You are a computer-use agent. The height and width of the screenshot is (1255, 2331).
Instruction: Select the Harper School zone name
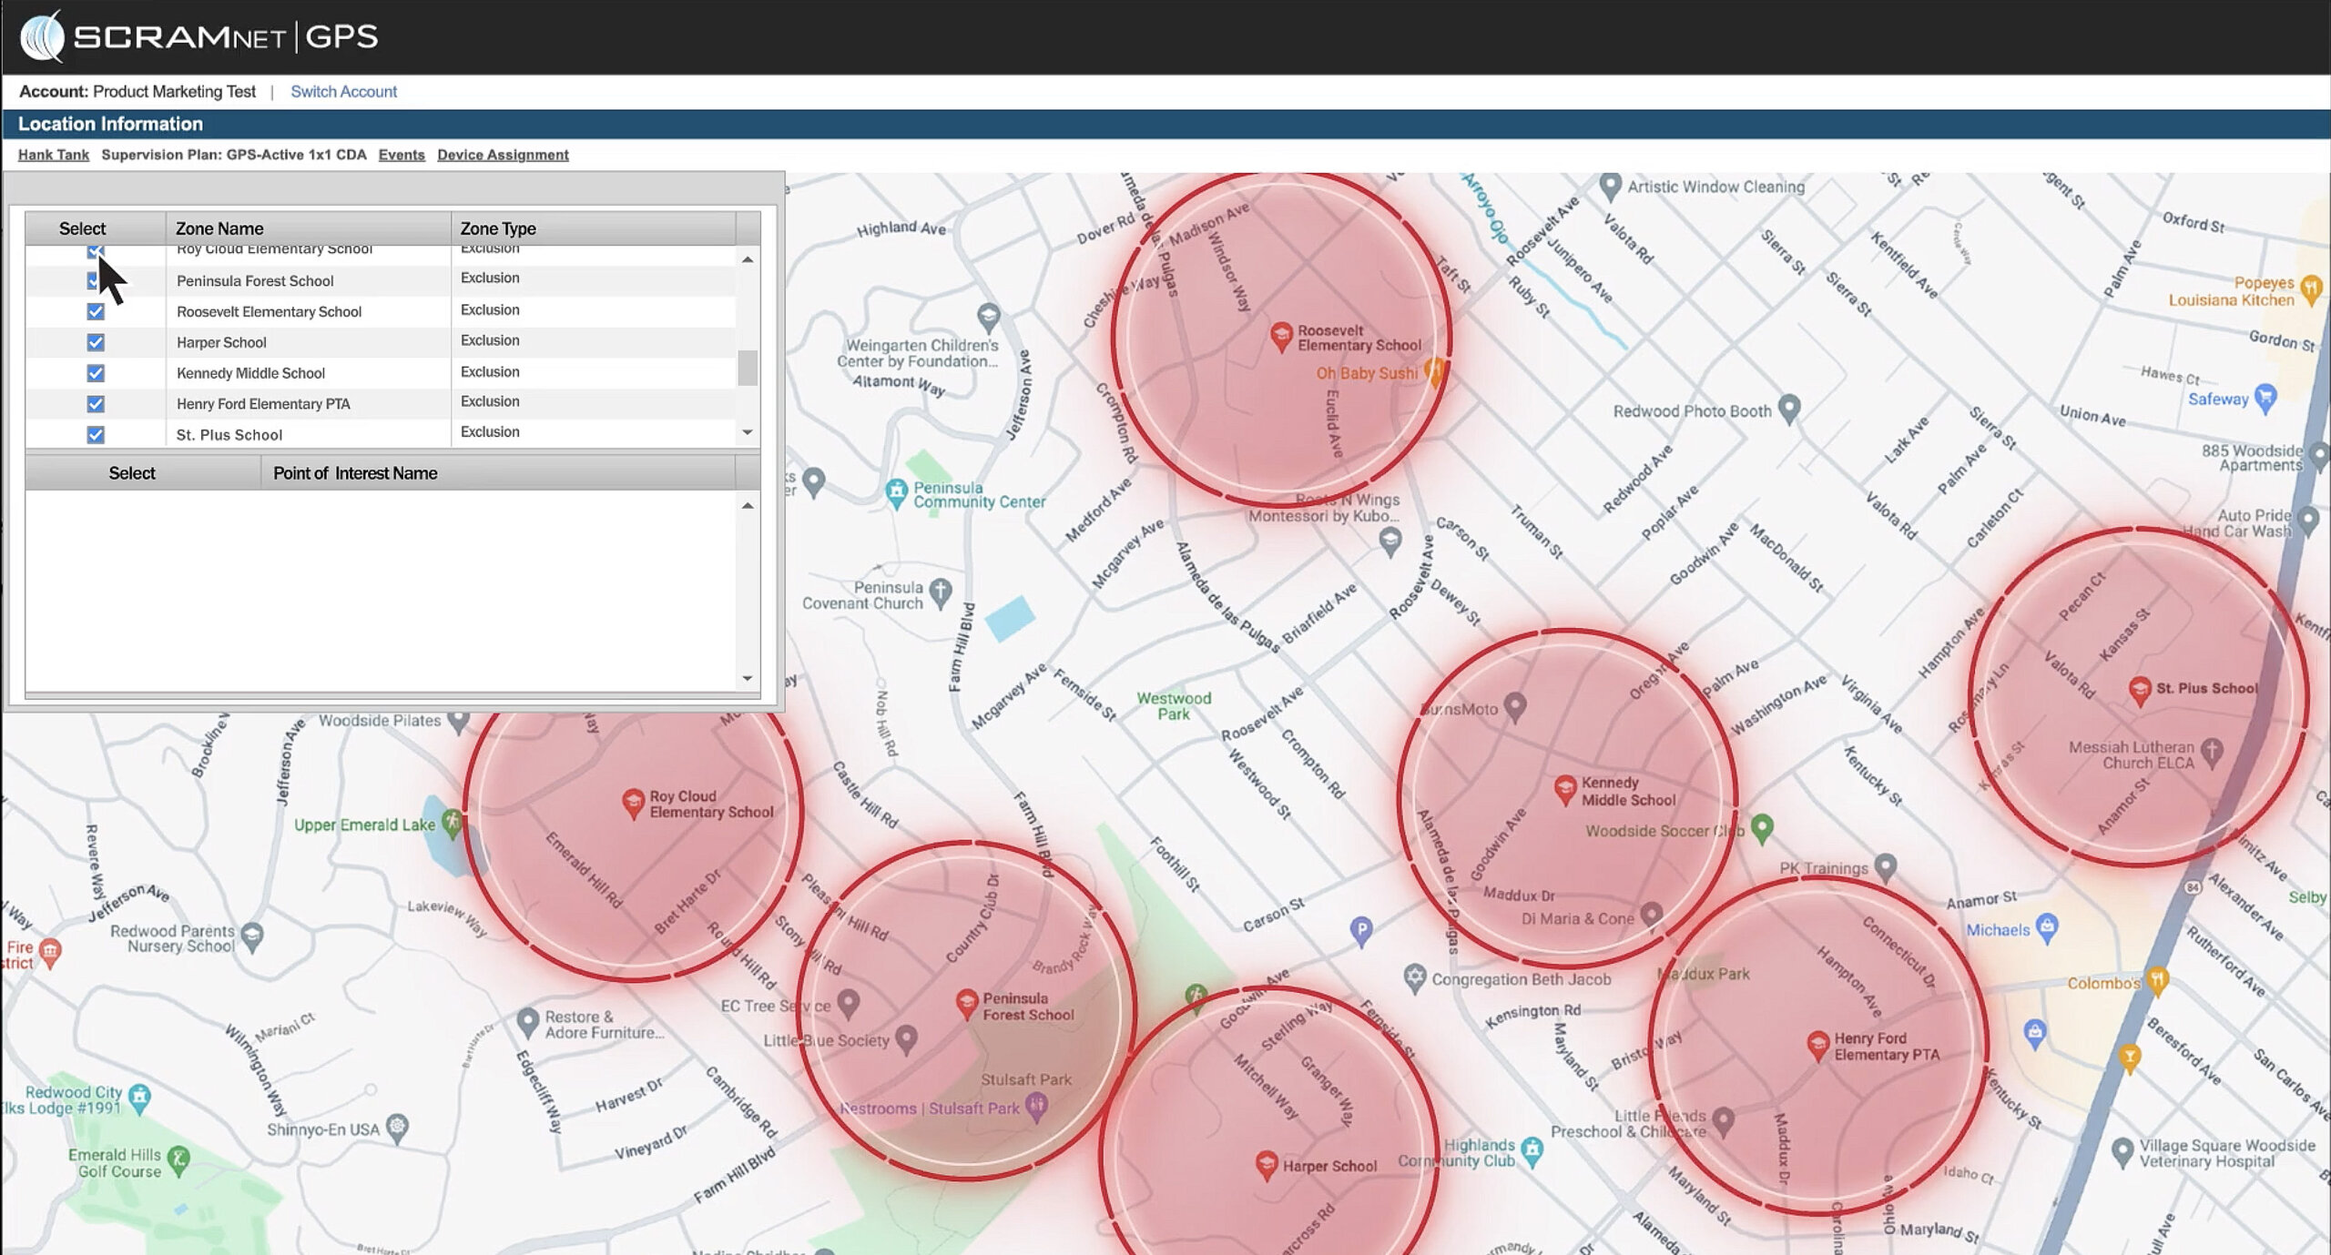(x=221, y=343)
